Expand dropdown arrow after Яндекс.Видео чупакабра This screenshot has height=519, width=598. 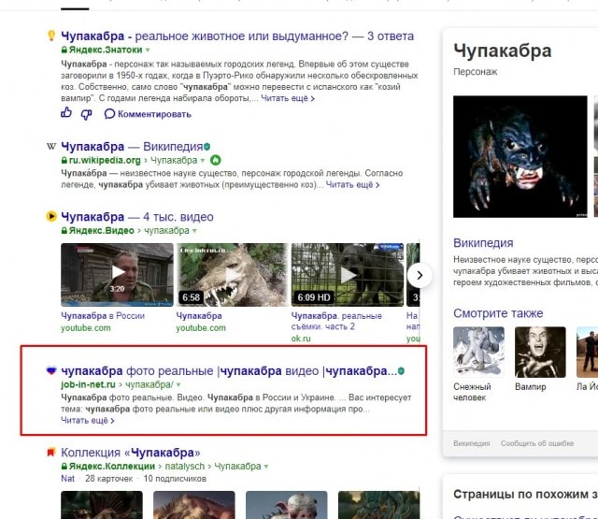click(194, 231)
